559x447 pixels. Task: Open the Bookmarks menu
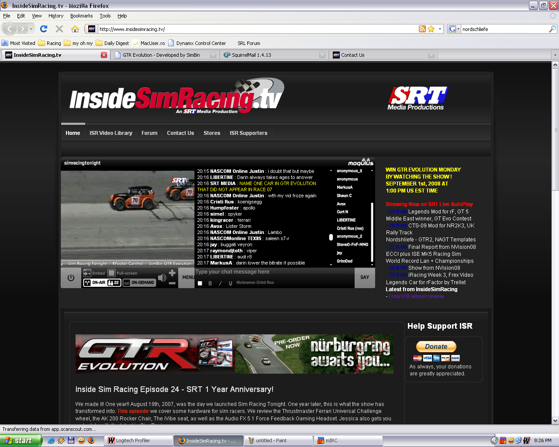coord(82,16)
